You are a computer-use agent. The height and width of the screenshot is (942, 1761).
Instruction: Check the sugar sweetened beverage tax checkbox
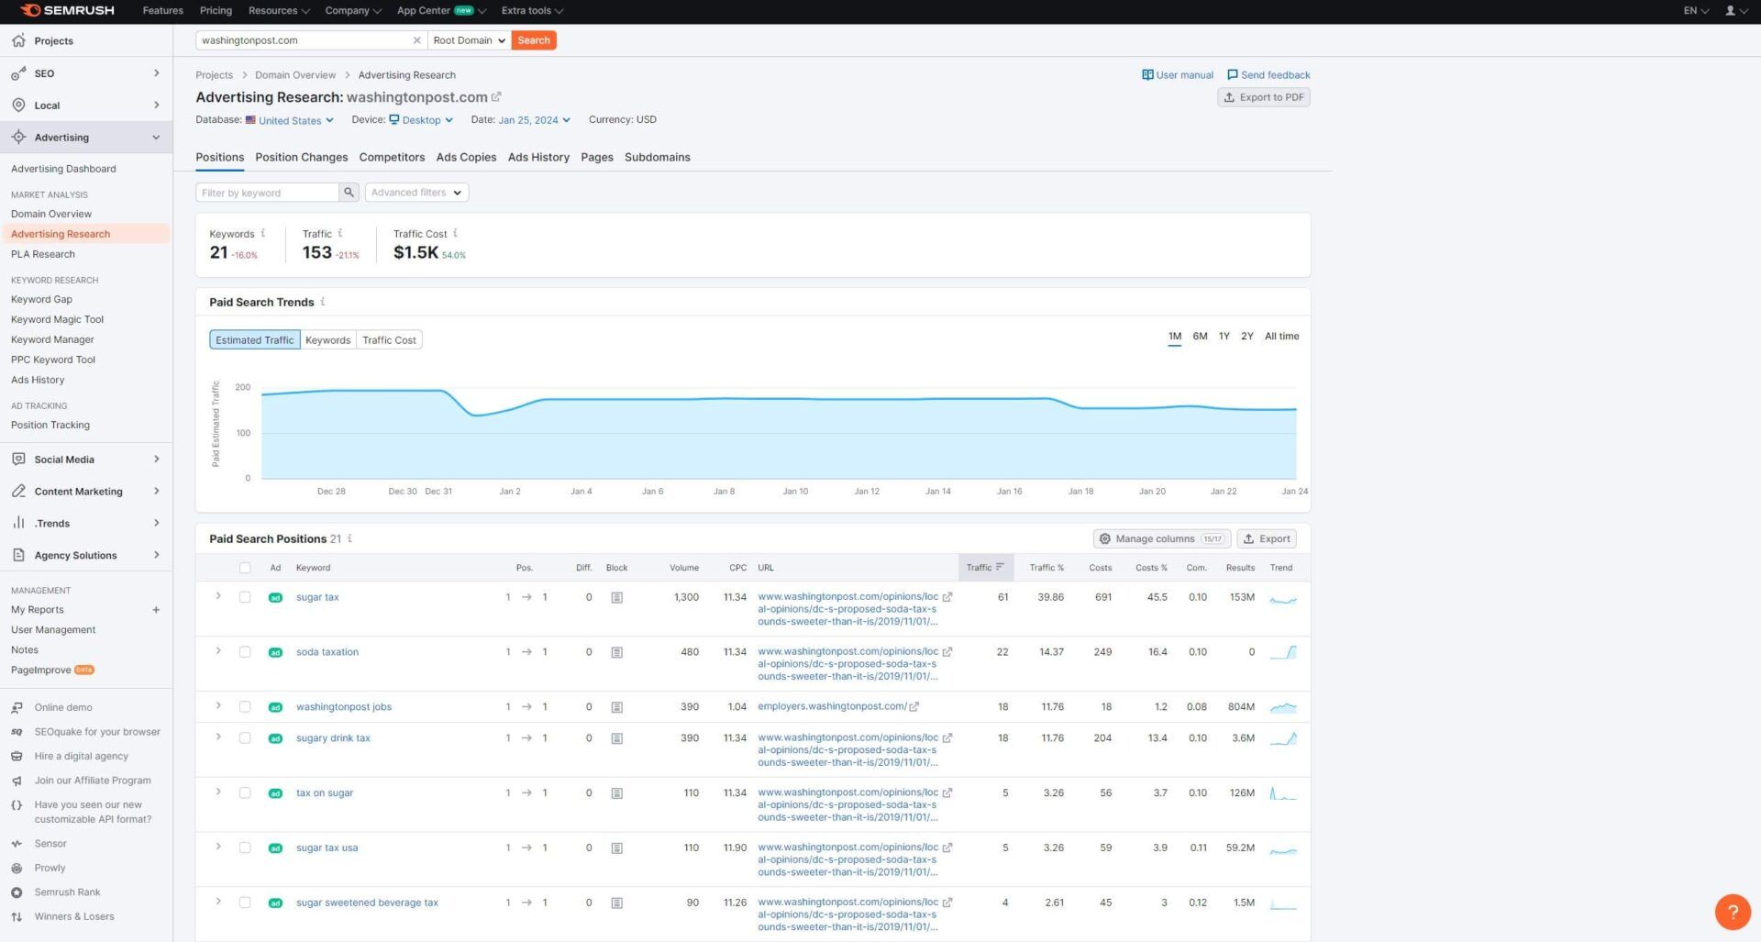point(245,903)
